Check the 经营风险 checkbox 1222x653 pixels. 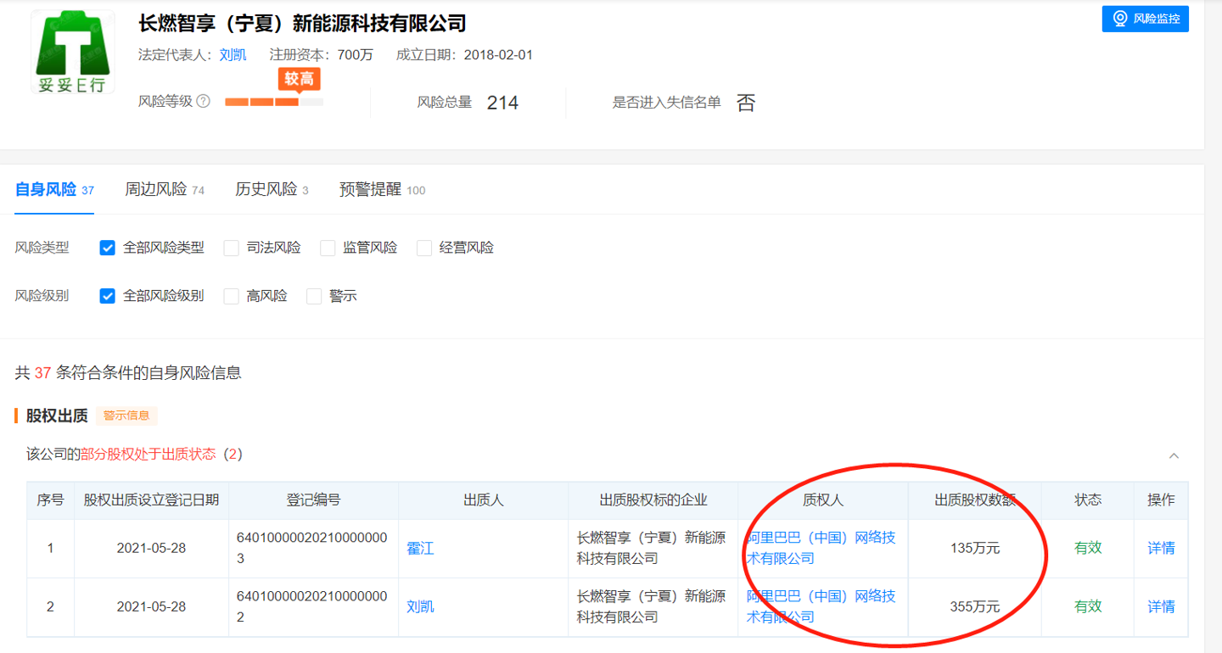(x=424, y=248)
